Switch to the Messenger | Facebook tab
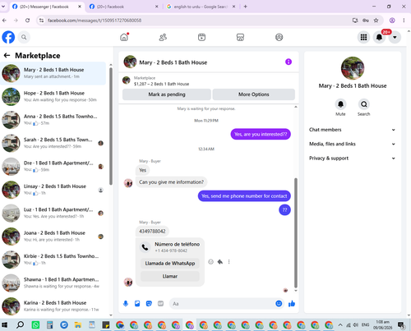The height and width of the screenshot is (331, 411). click(47, 7)
